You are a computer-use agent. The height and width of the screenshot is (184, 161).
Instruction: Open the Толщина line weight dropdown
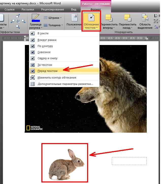[x=53, y=25]
